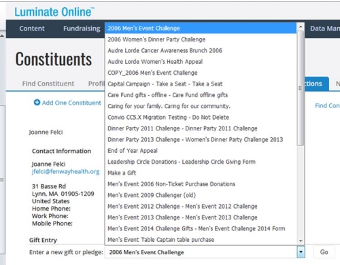Select Men's Event 2006 Non-Ticket Purchase Donations
The height and width of the screenshot is (265, 340).
[201, 184]
